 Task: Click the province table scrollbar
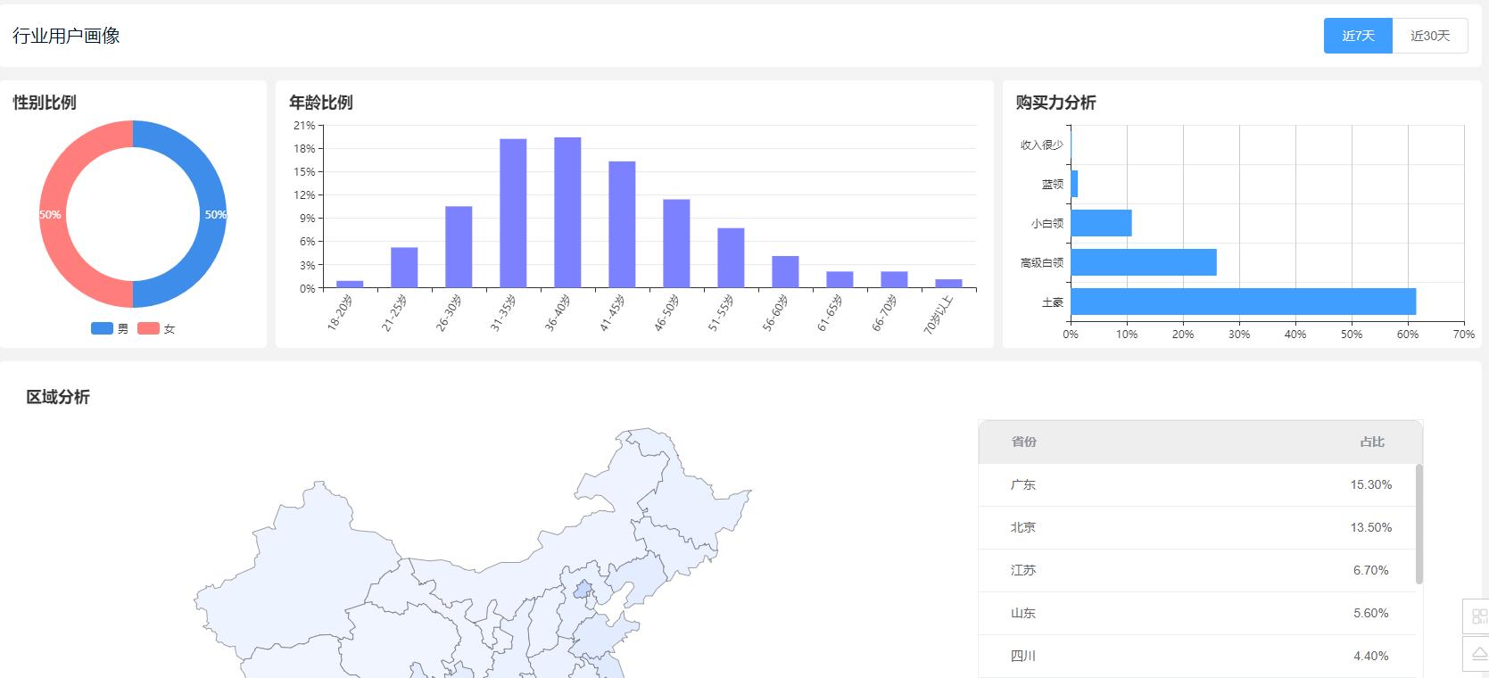click(x=1419, y=524)
